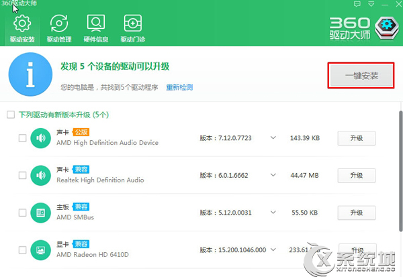This screenshot has height=277, width=403.
Task: Click the blue info circle icon
Action: (x=30, y=74)
